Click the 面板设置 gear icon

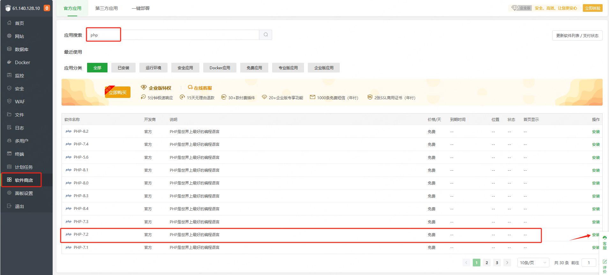click(9, 193)
